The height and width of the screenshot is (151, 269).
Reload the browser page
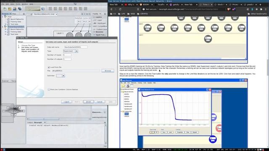tap(120, 9)
